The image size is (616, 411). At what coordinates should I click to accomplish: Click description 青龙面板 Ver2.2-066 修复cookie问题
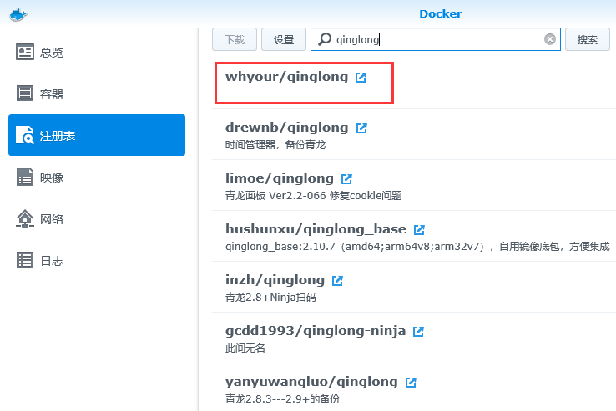[x=314, y=195]
